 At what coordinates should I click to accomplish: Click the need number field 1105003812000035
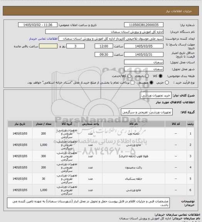coord(144,25)
